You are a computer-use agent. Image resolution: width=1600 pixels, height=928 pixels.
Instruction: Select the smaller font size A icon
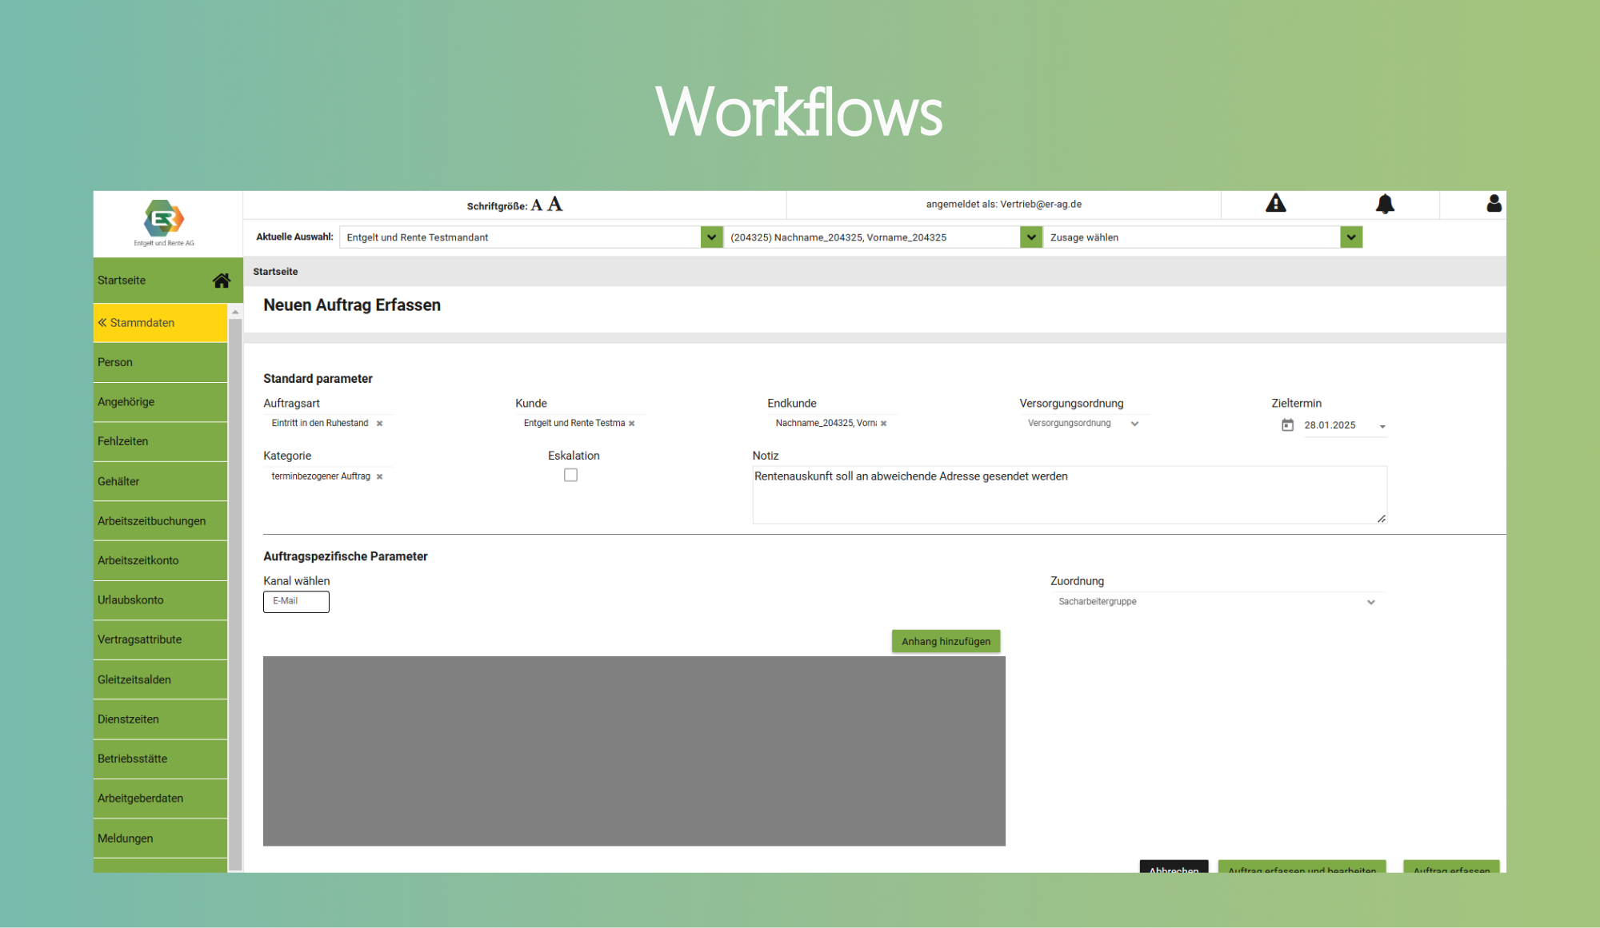[536, 205]
